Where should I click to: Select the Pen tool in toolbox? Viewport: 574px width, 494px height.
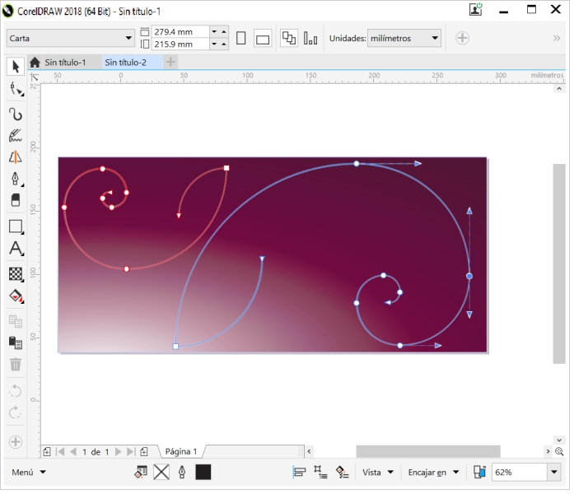pos(15,179)
